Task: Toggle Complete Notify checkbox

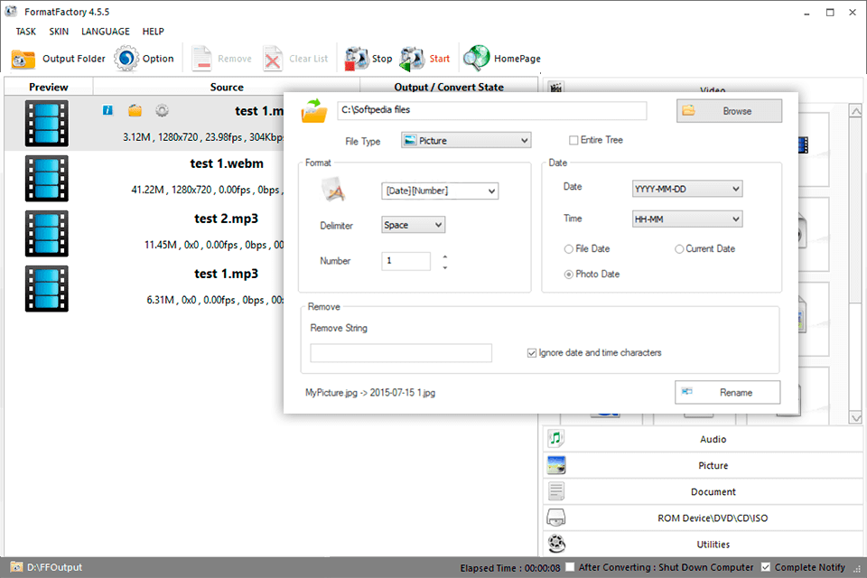Action: point(766,567)
